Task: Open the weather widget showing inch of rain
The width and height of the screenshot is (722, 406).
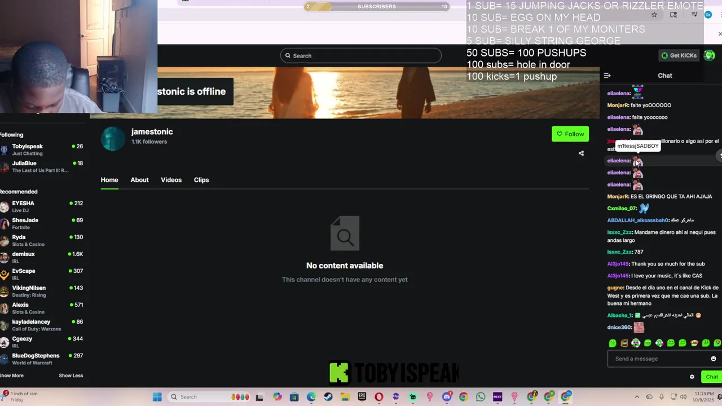Action: [x=20, y=396]
